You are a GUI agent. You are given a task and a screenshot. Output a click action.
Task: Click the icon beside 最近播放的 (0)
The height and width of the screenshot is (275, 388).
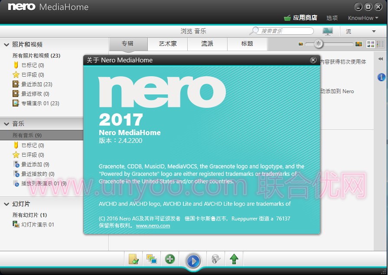coord(16,174)
